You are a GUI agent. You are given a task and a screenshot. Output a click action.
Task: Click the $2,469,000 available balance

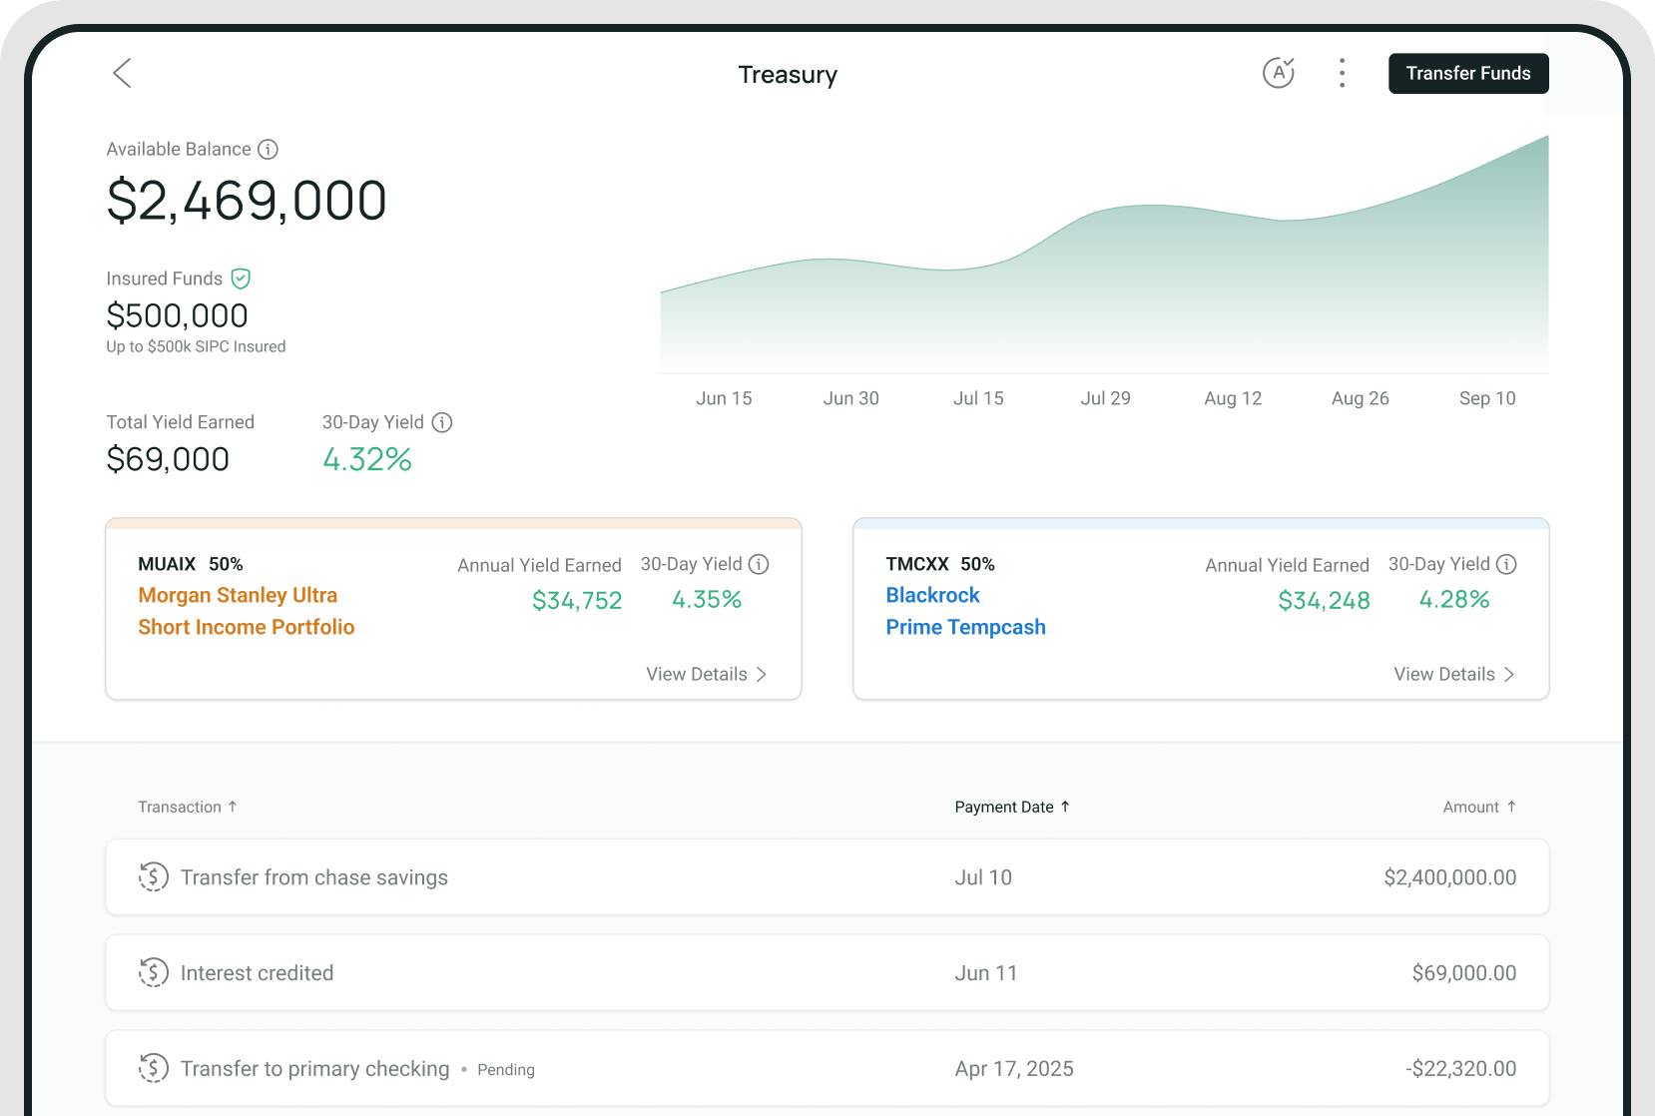247,201
